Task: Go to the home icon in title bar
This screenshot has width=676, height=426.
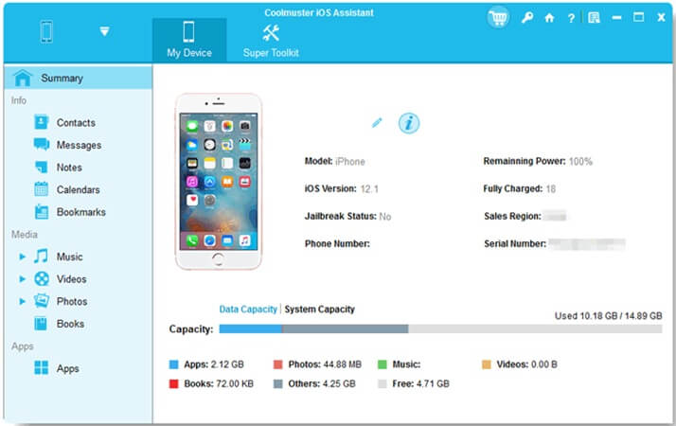Action: coord(549,18)
